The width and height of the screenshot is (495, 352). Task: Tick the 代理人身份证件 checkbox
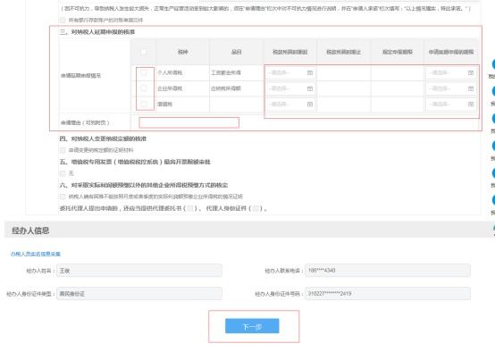(256, 208)
